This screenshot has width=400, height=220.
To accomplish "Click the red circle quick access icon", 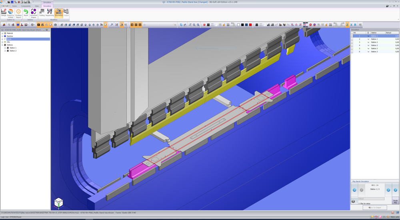I will pyautogui.click(x=19, y=2).
